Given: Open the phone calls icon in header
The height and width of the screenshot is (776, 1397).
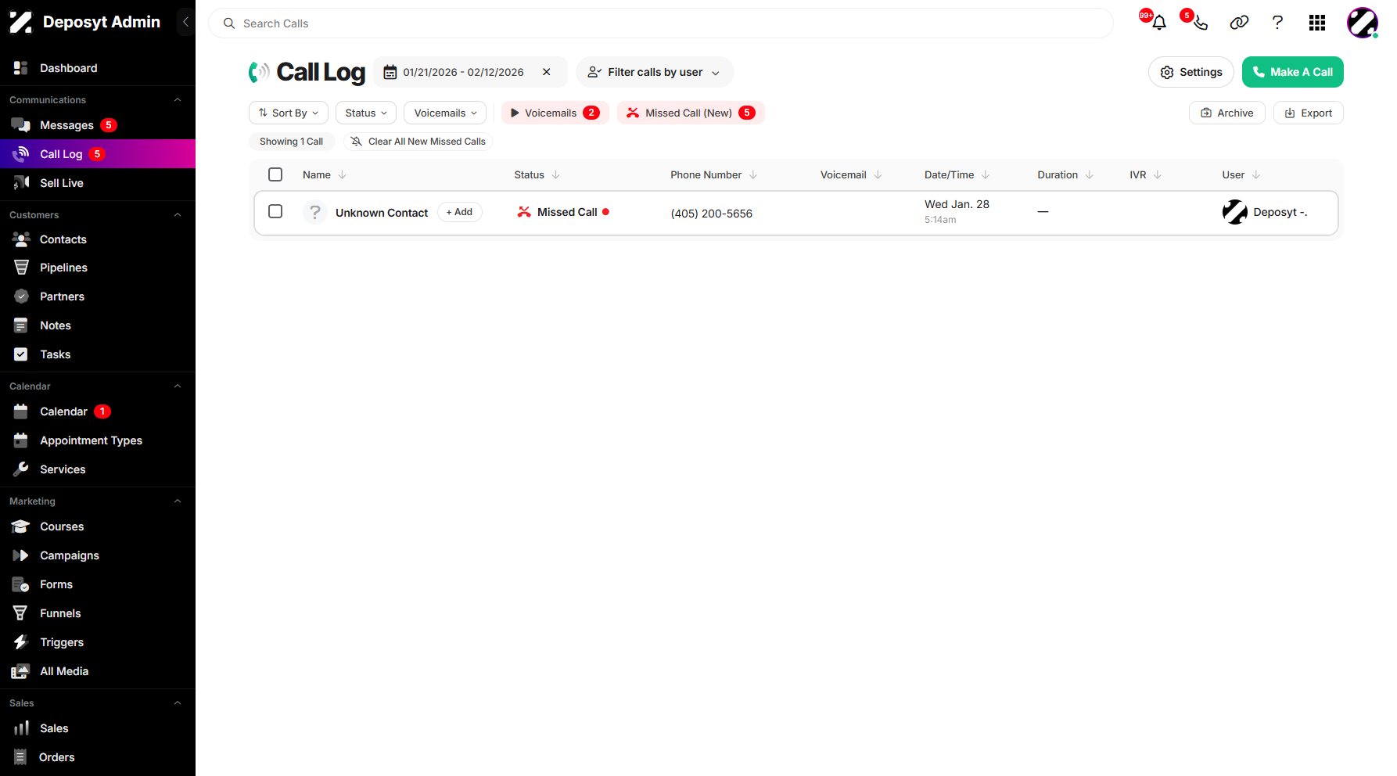Looking at the screenshot, I should pos(1200,23).
